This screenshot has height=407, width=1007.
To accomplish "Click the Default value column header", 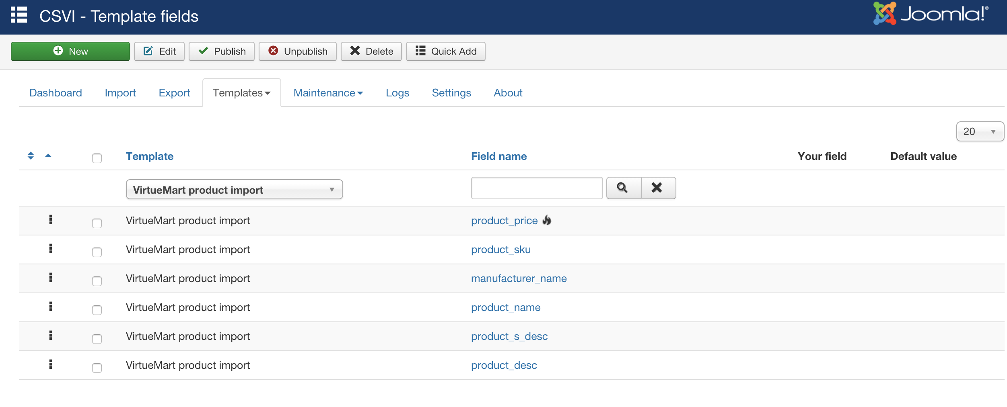I will (x=923, y=156).
